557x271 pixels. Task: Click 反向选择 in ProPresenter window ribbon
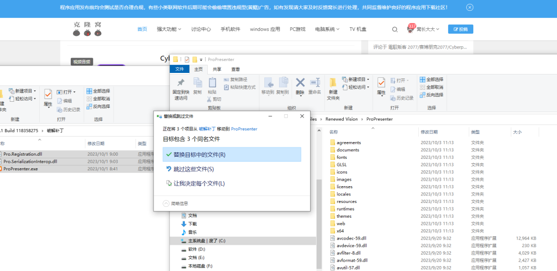(x=431, y=95)
